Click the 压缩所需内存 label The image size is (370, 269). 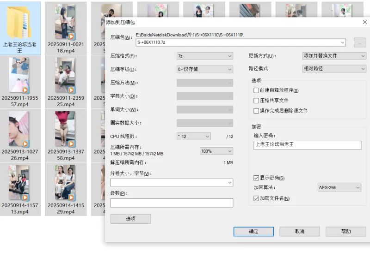[126, 147]
